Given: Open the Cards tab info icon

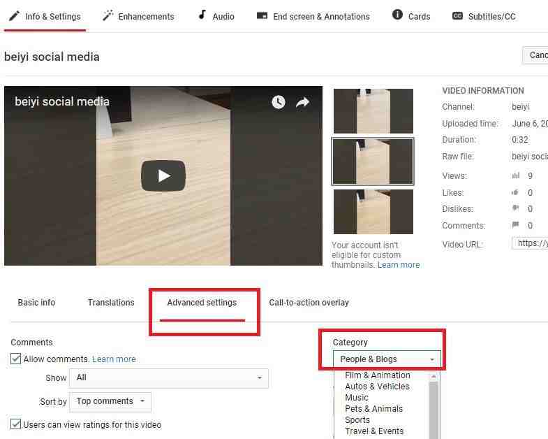Looking at the screenshot, I should tap(411, 16).
